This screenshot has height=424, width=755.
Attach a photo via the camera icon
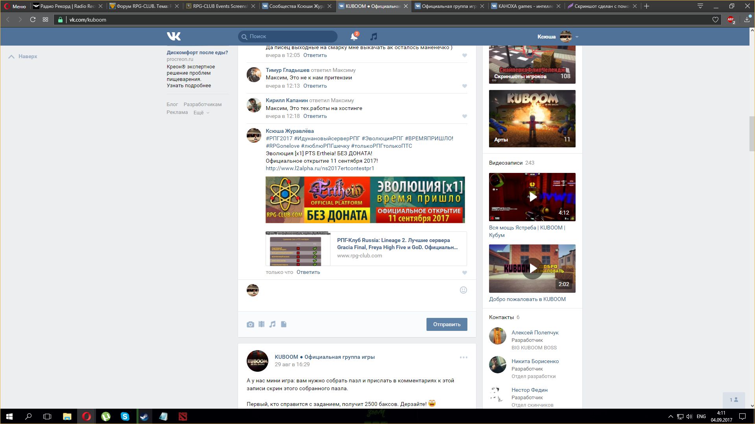250,324
